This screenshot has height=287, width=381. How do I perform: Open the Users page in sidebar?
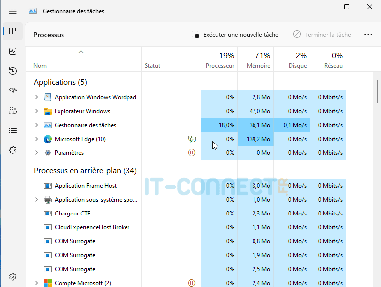click(x=13, y=111)
